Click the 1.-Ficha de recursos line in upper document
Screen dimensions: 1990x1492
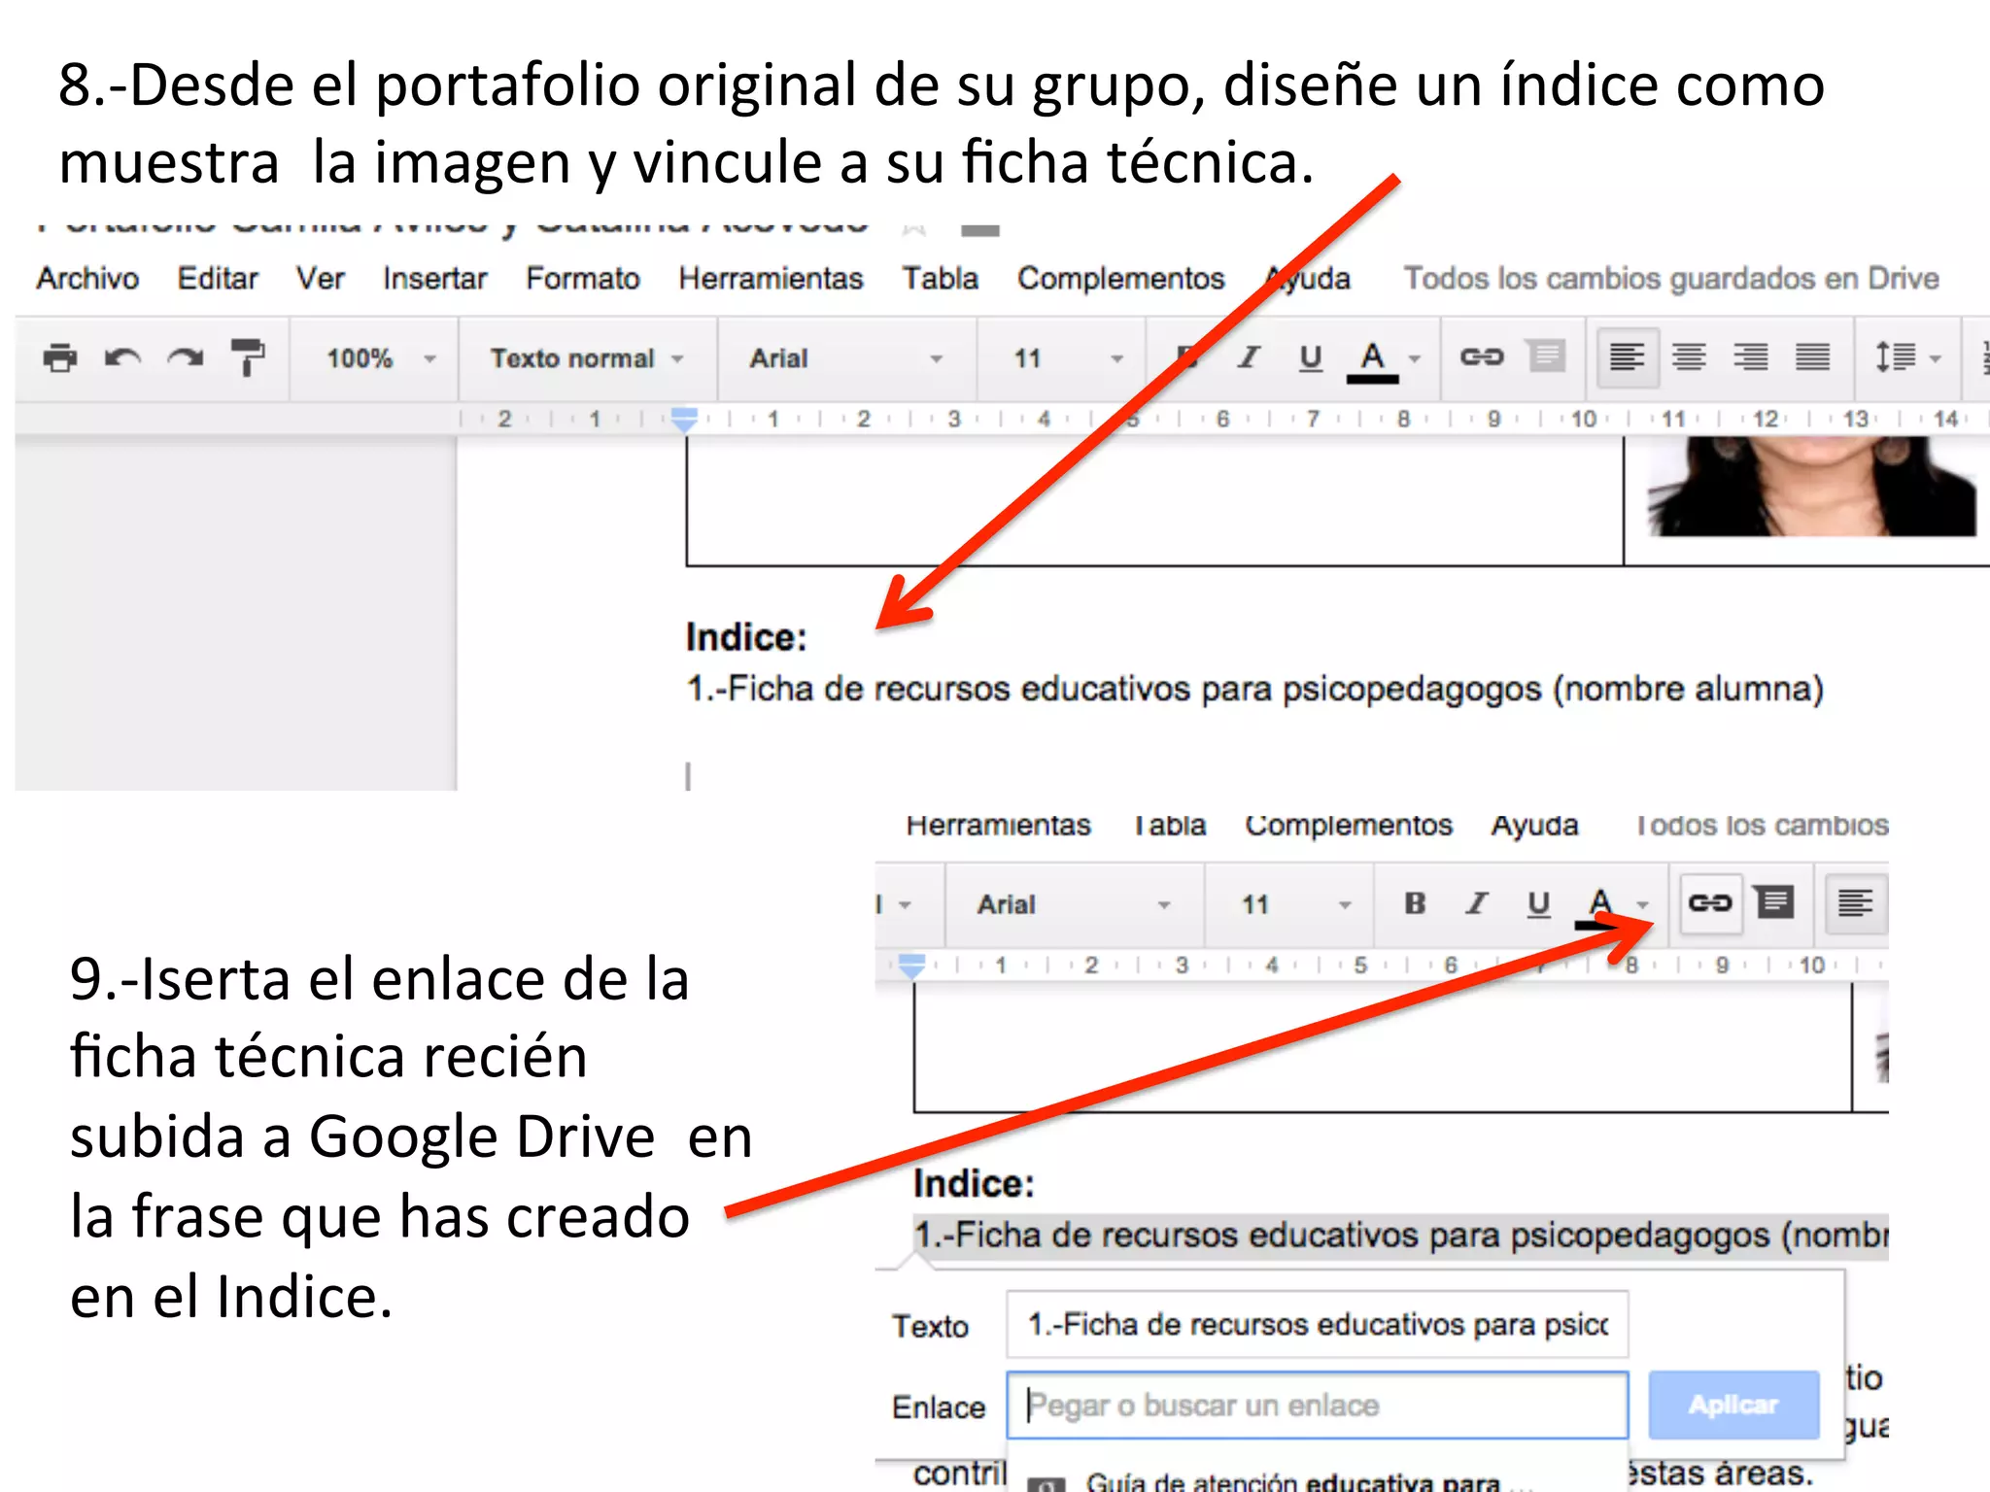(x=1254, y=689)
